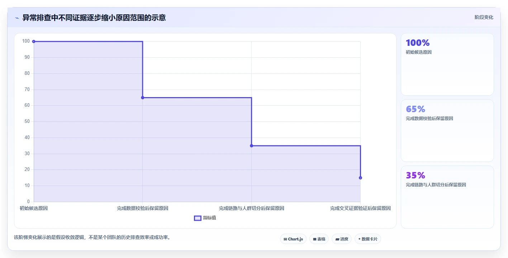508x258 pixels.
Task: Click the 数据卡片 tag chip
Action: 368,239
